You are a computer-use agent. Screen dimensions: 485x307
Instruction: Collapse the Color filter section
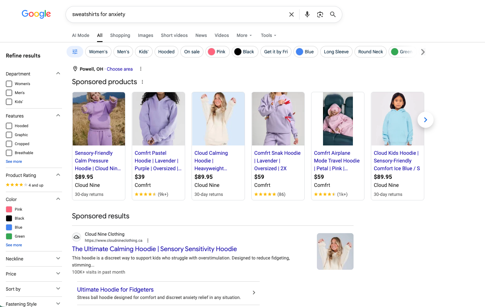click(58, 199)
